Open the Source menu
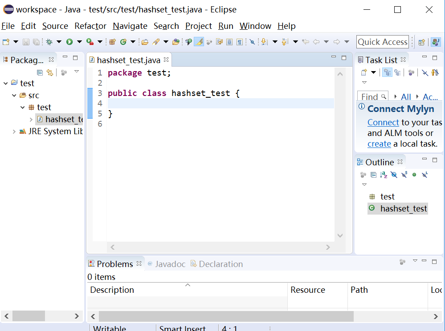This screenshot has width=445, height=331. pyautogui.click(x=55, y=26)
